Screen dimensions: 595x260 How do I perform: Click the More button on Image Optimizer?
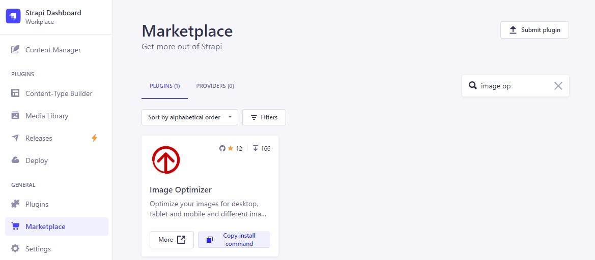[172, 240]
